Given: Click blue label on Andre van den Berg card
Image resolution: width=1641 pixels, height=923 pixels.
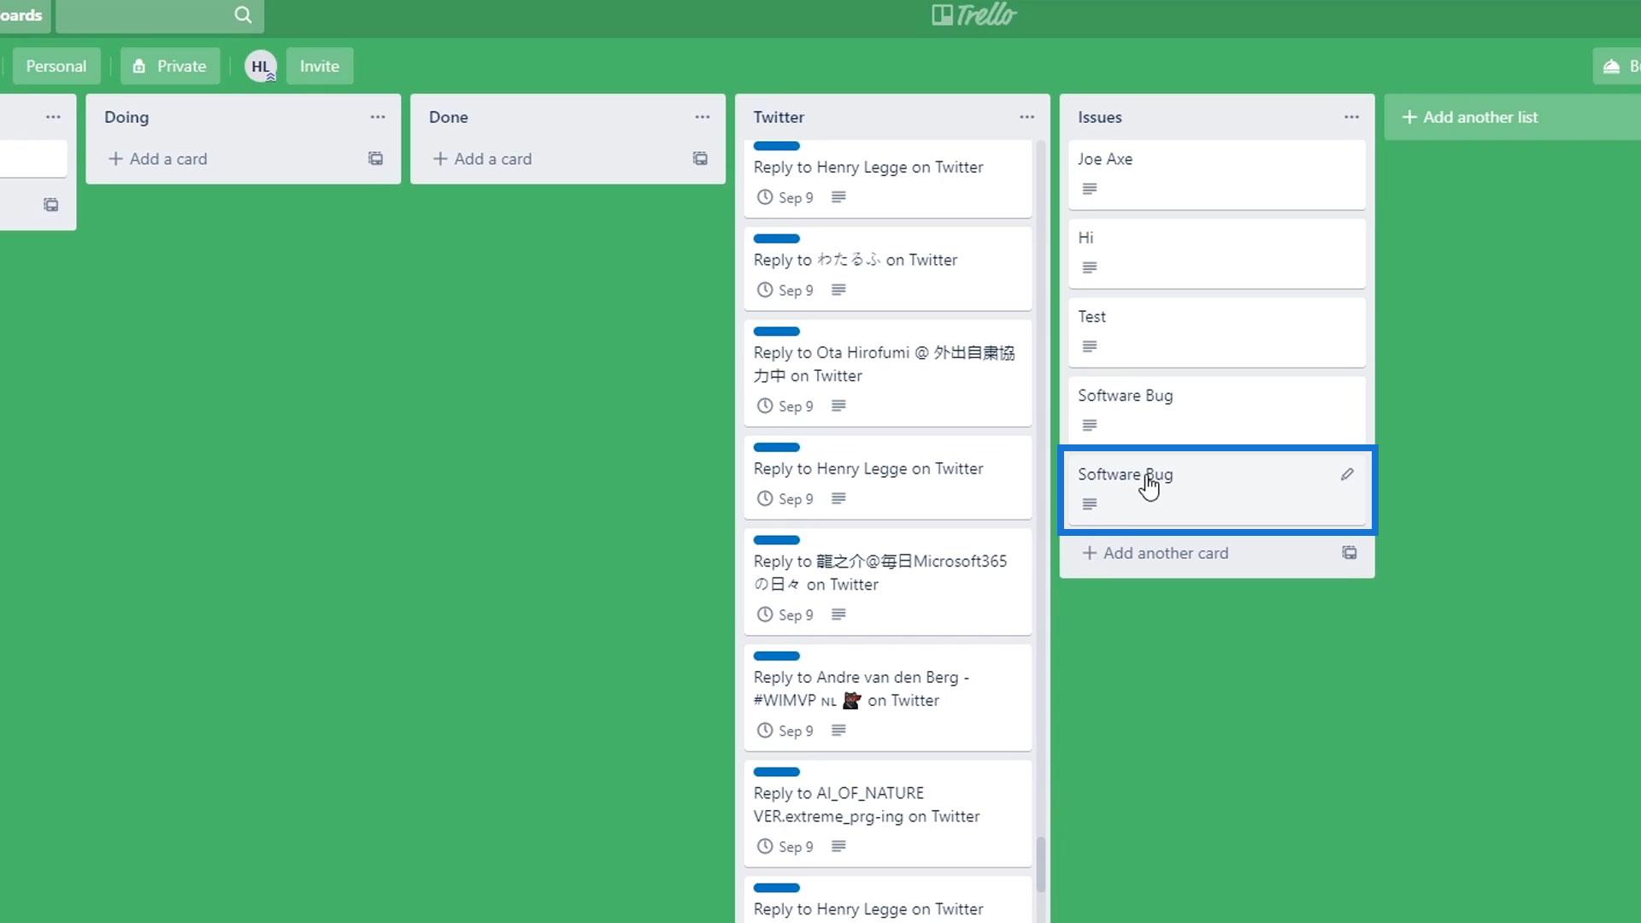Looking at the screenshot, I should (x=776, y=656).
